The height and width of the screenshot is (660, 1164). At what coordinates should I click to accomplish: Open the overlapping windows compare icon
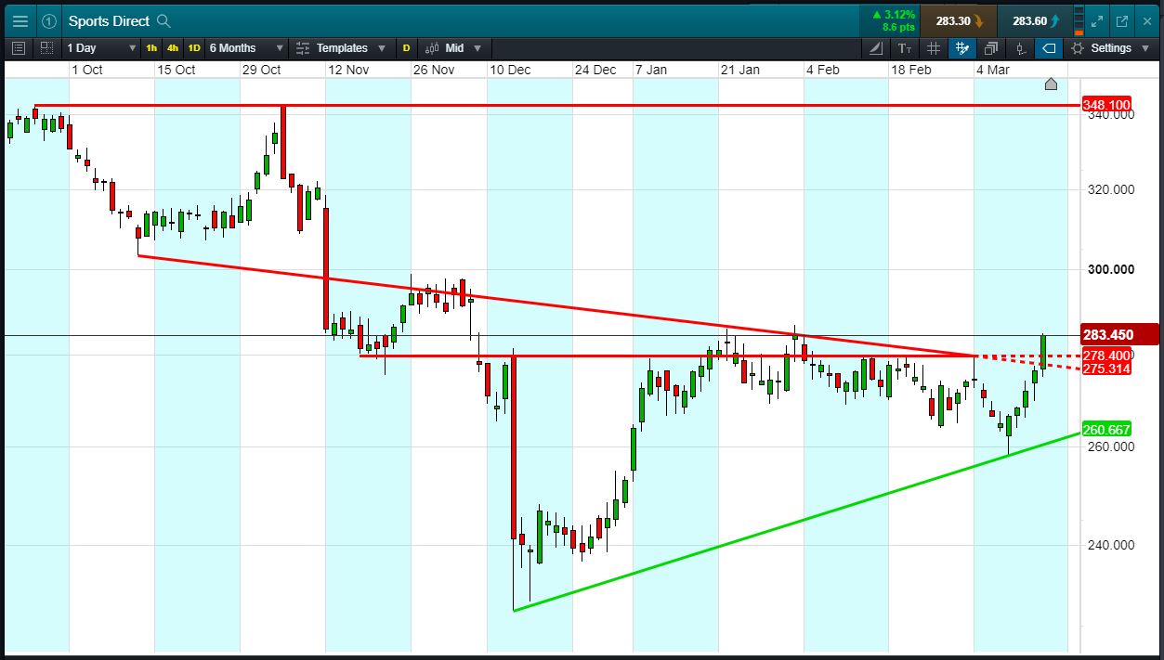click(x=991, y=47)
